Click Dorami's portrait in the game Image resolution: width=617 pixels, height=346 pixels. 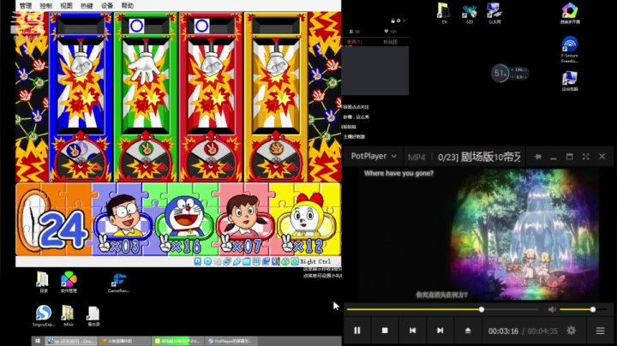coord(305,216)
